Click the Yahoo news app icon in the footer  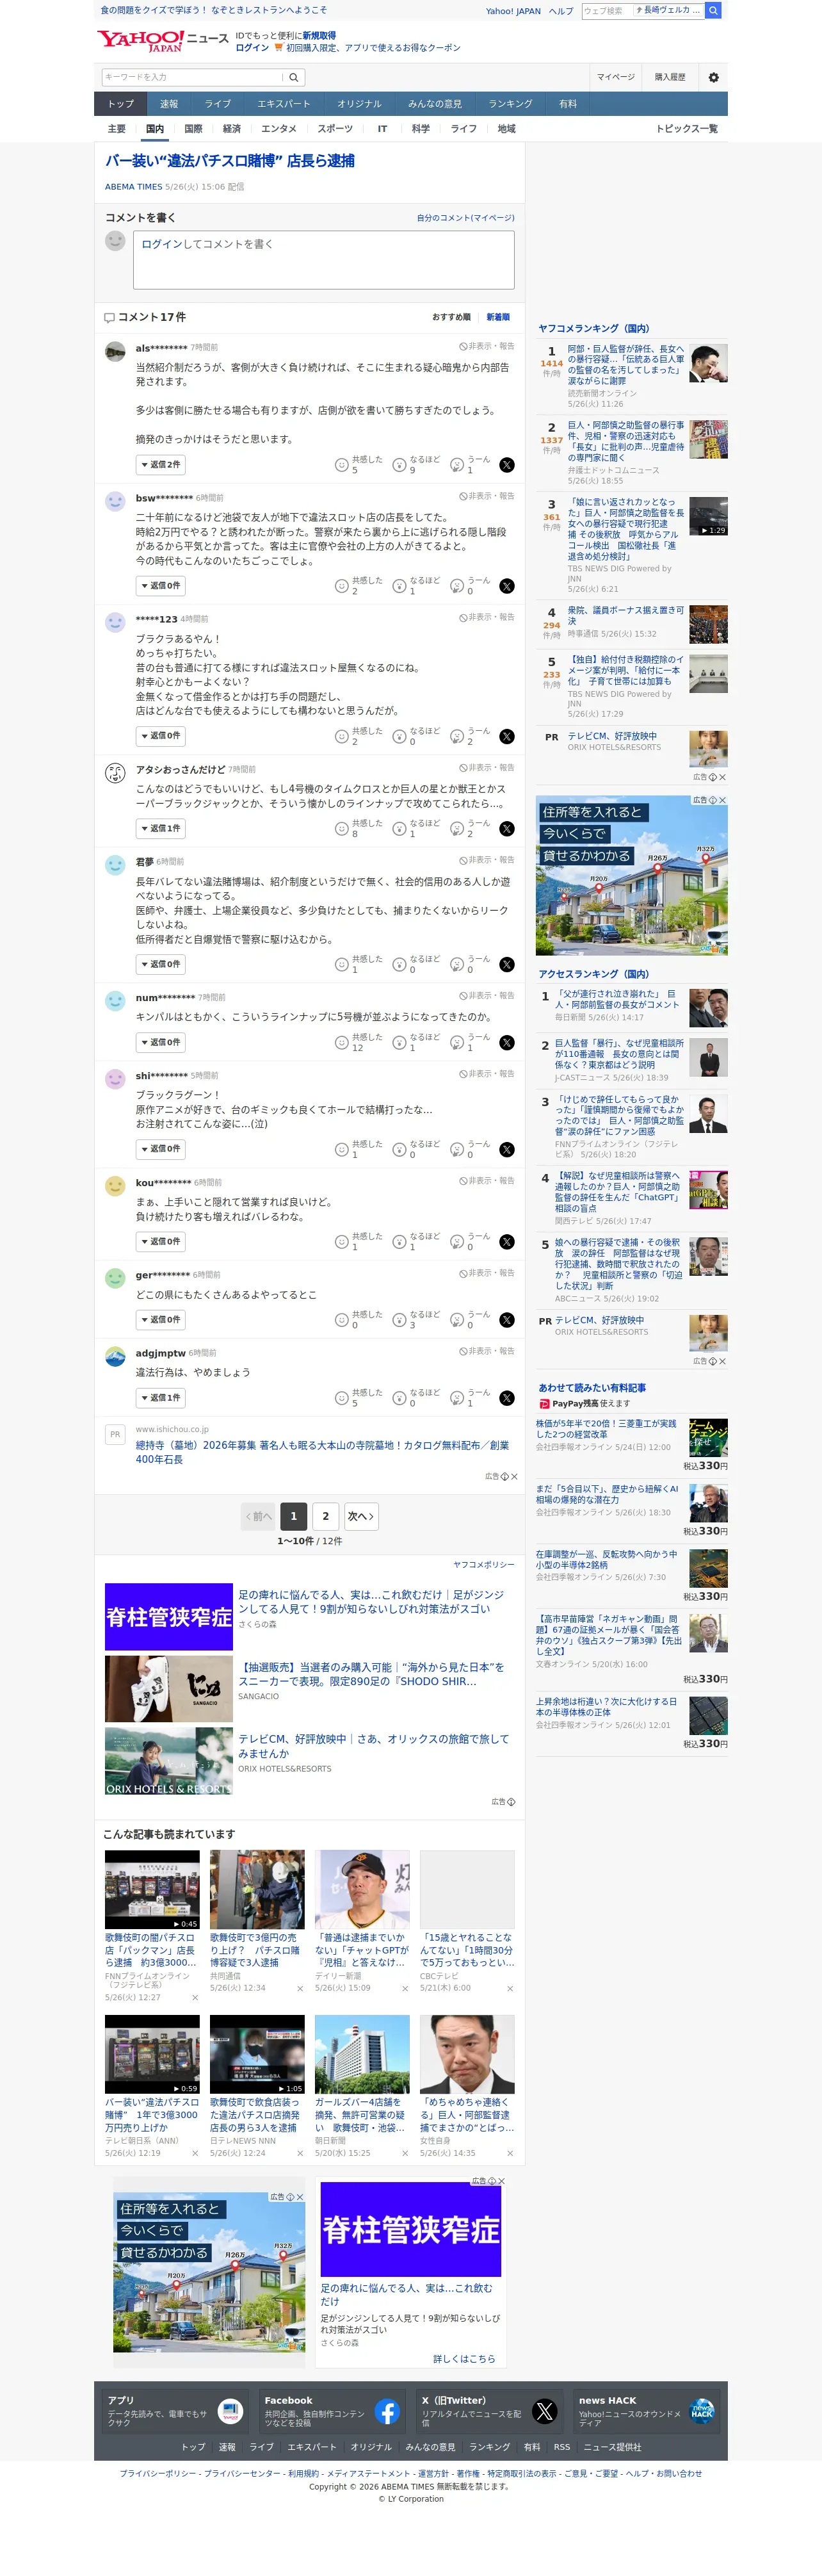click(230, 2411)
